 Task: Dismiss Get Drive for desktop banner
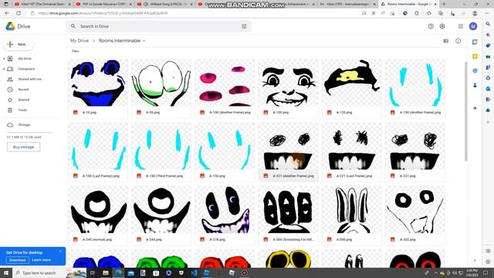(60, 251)
